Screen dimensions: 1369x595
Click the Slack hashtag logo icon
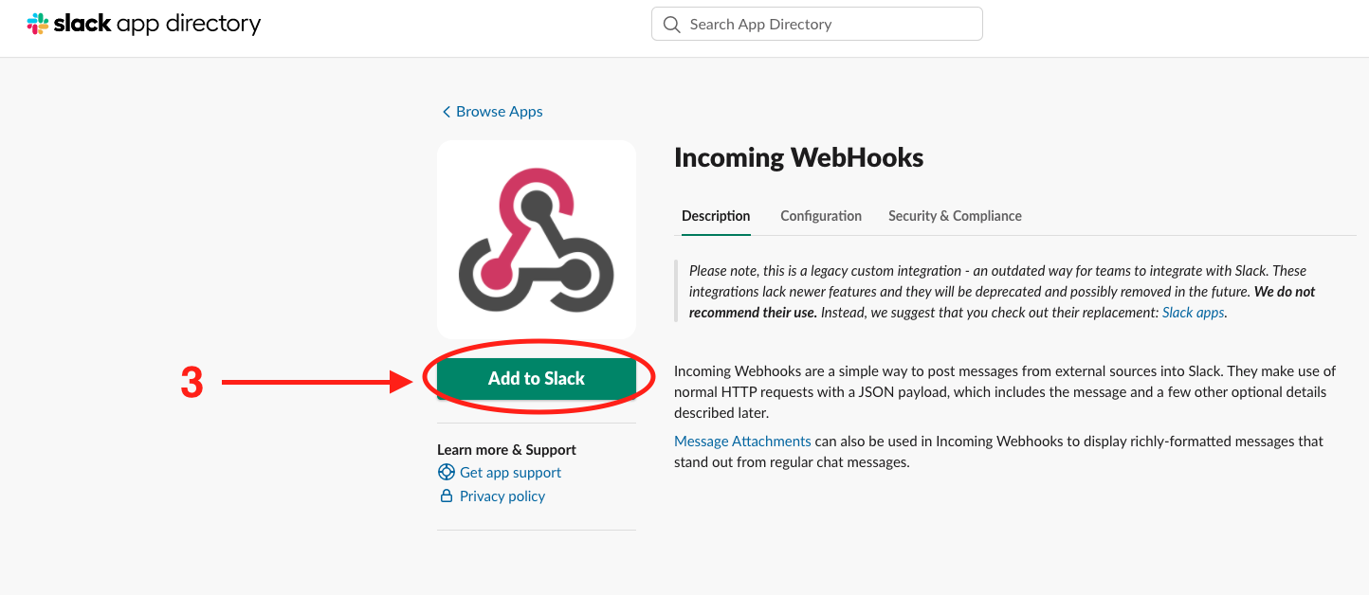[38, 25]
